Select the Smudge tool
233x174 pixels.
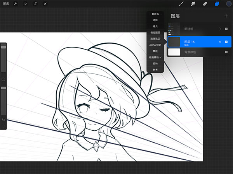[x=192, y=4]
